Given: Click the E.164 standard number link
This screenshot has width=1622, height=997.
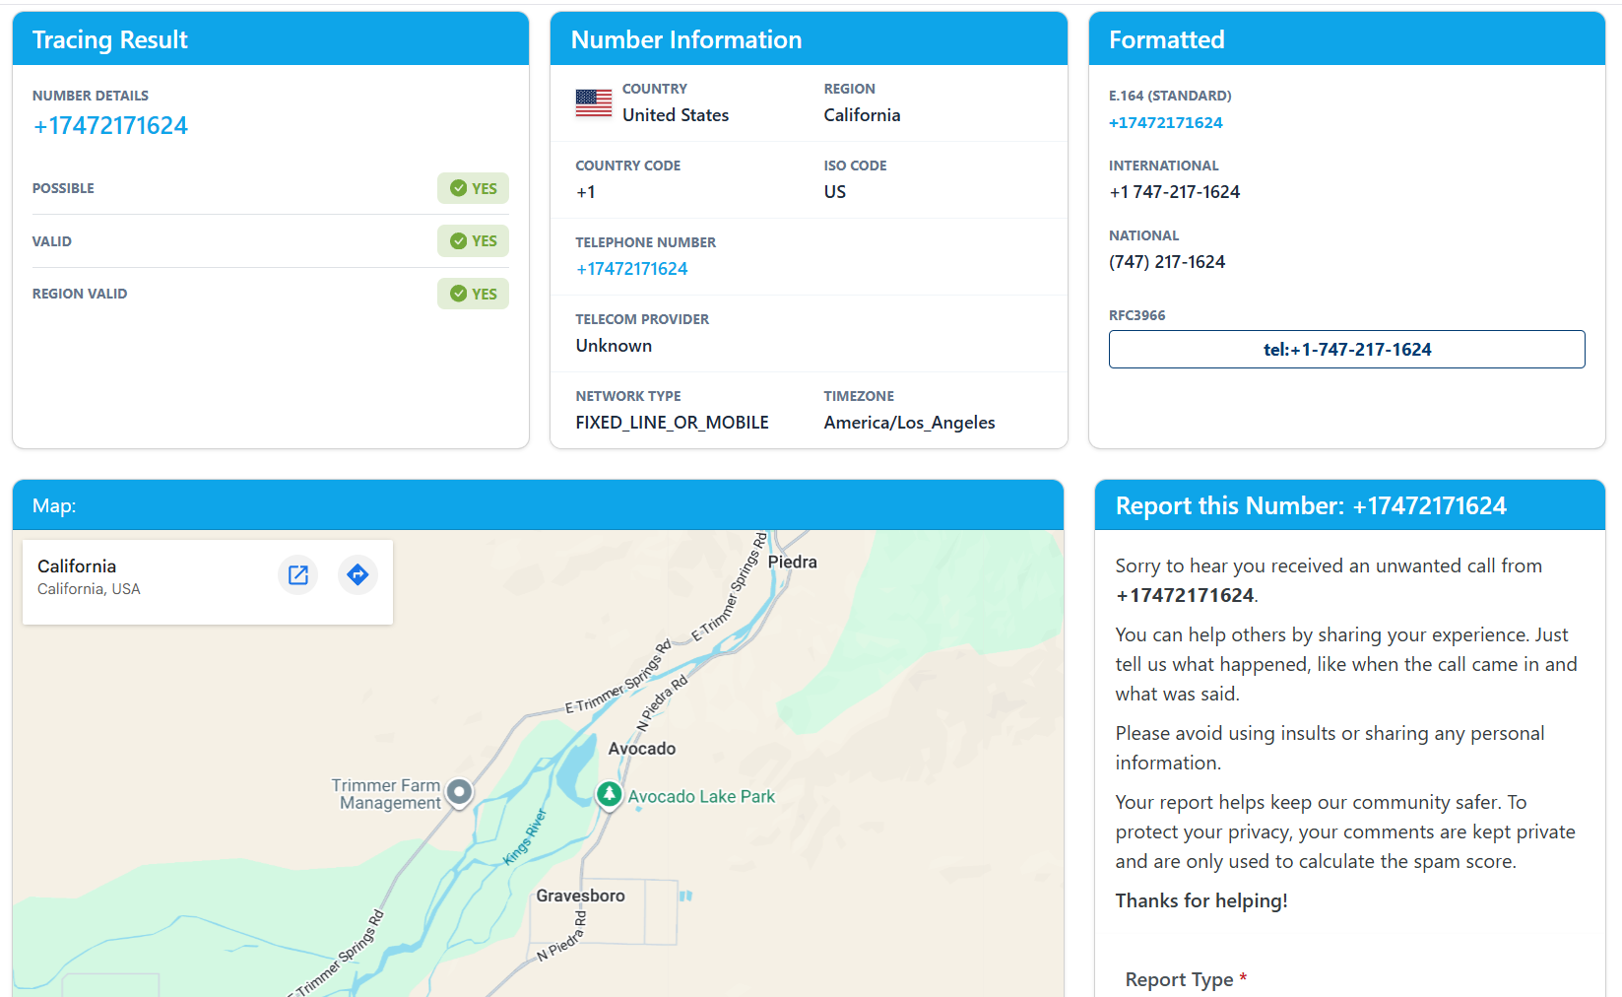Looking at the screenshot, I should [x=1165, y=123].
